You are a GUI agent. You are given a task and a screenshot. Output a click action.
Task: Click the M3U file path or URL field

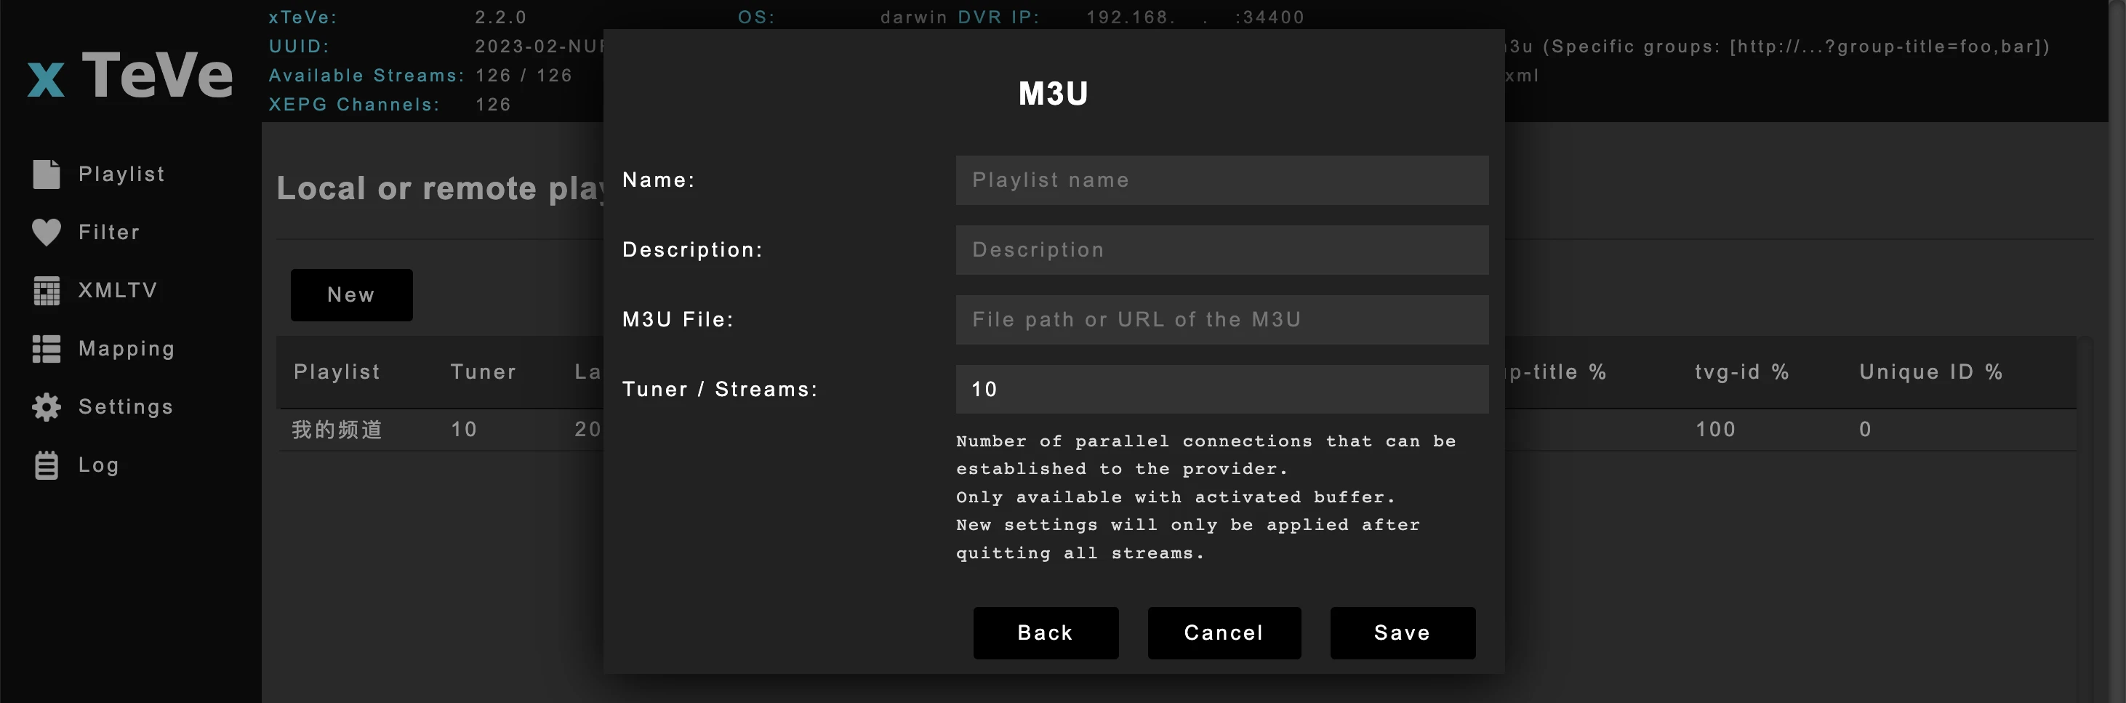[x=1222, y=319]
